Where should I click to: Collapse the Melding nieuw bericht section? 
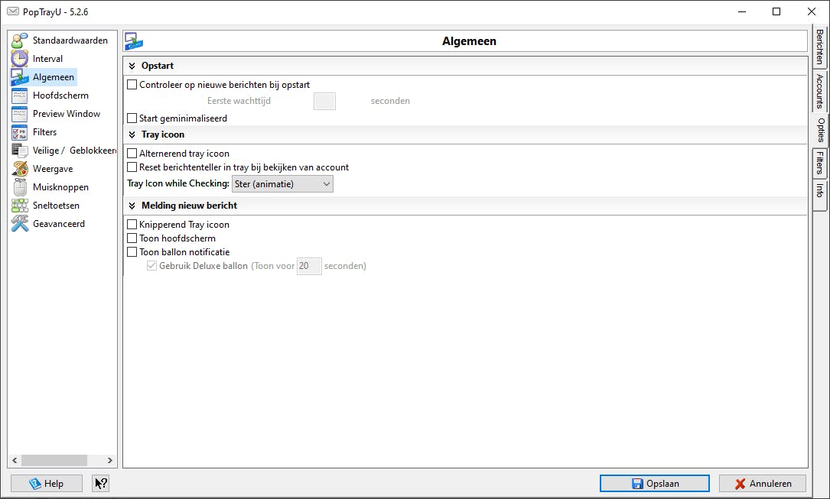tap(132, 206)
